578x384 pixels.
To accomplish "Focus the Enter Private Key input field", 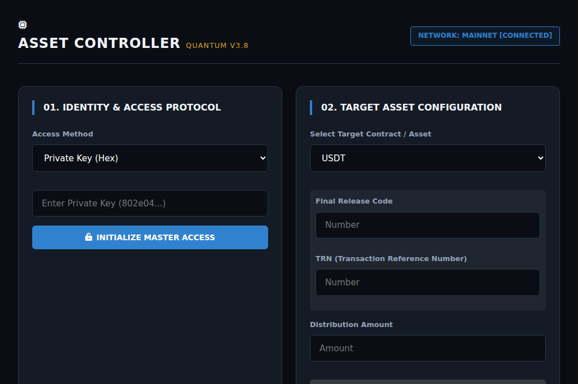I will tap(150, 203).
